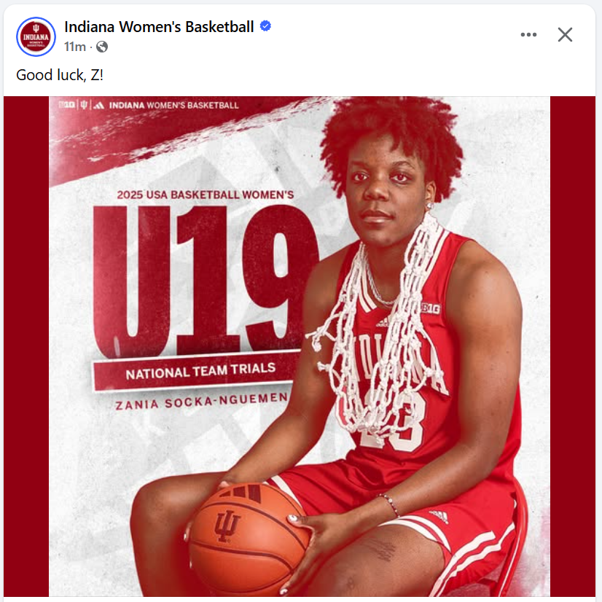This screenshot has height=602, width=602.
Task: Click the adidas logo in graphic header
Action: tap(98, 105)
